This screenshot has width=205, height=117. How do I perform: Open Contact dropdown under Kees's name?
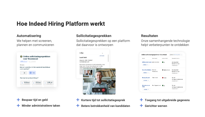click(x=146, y=73)
